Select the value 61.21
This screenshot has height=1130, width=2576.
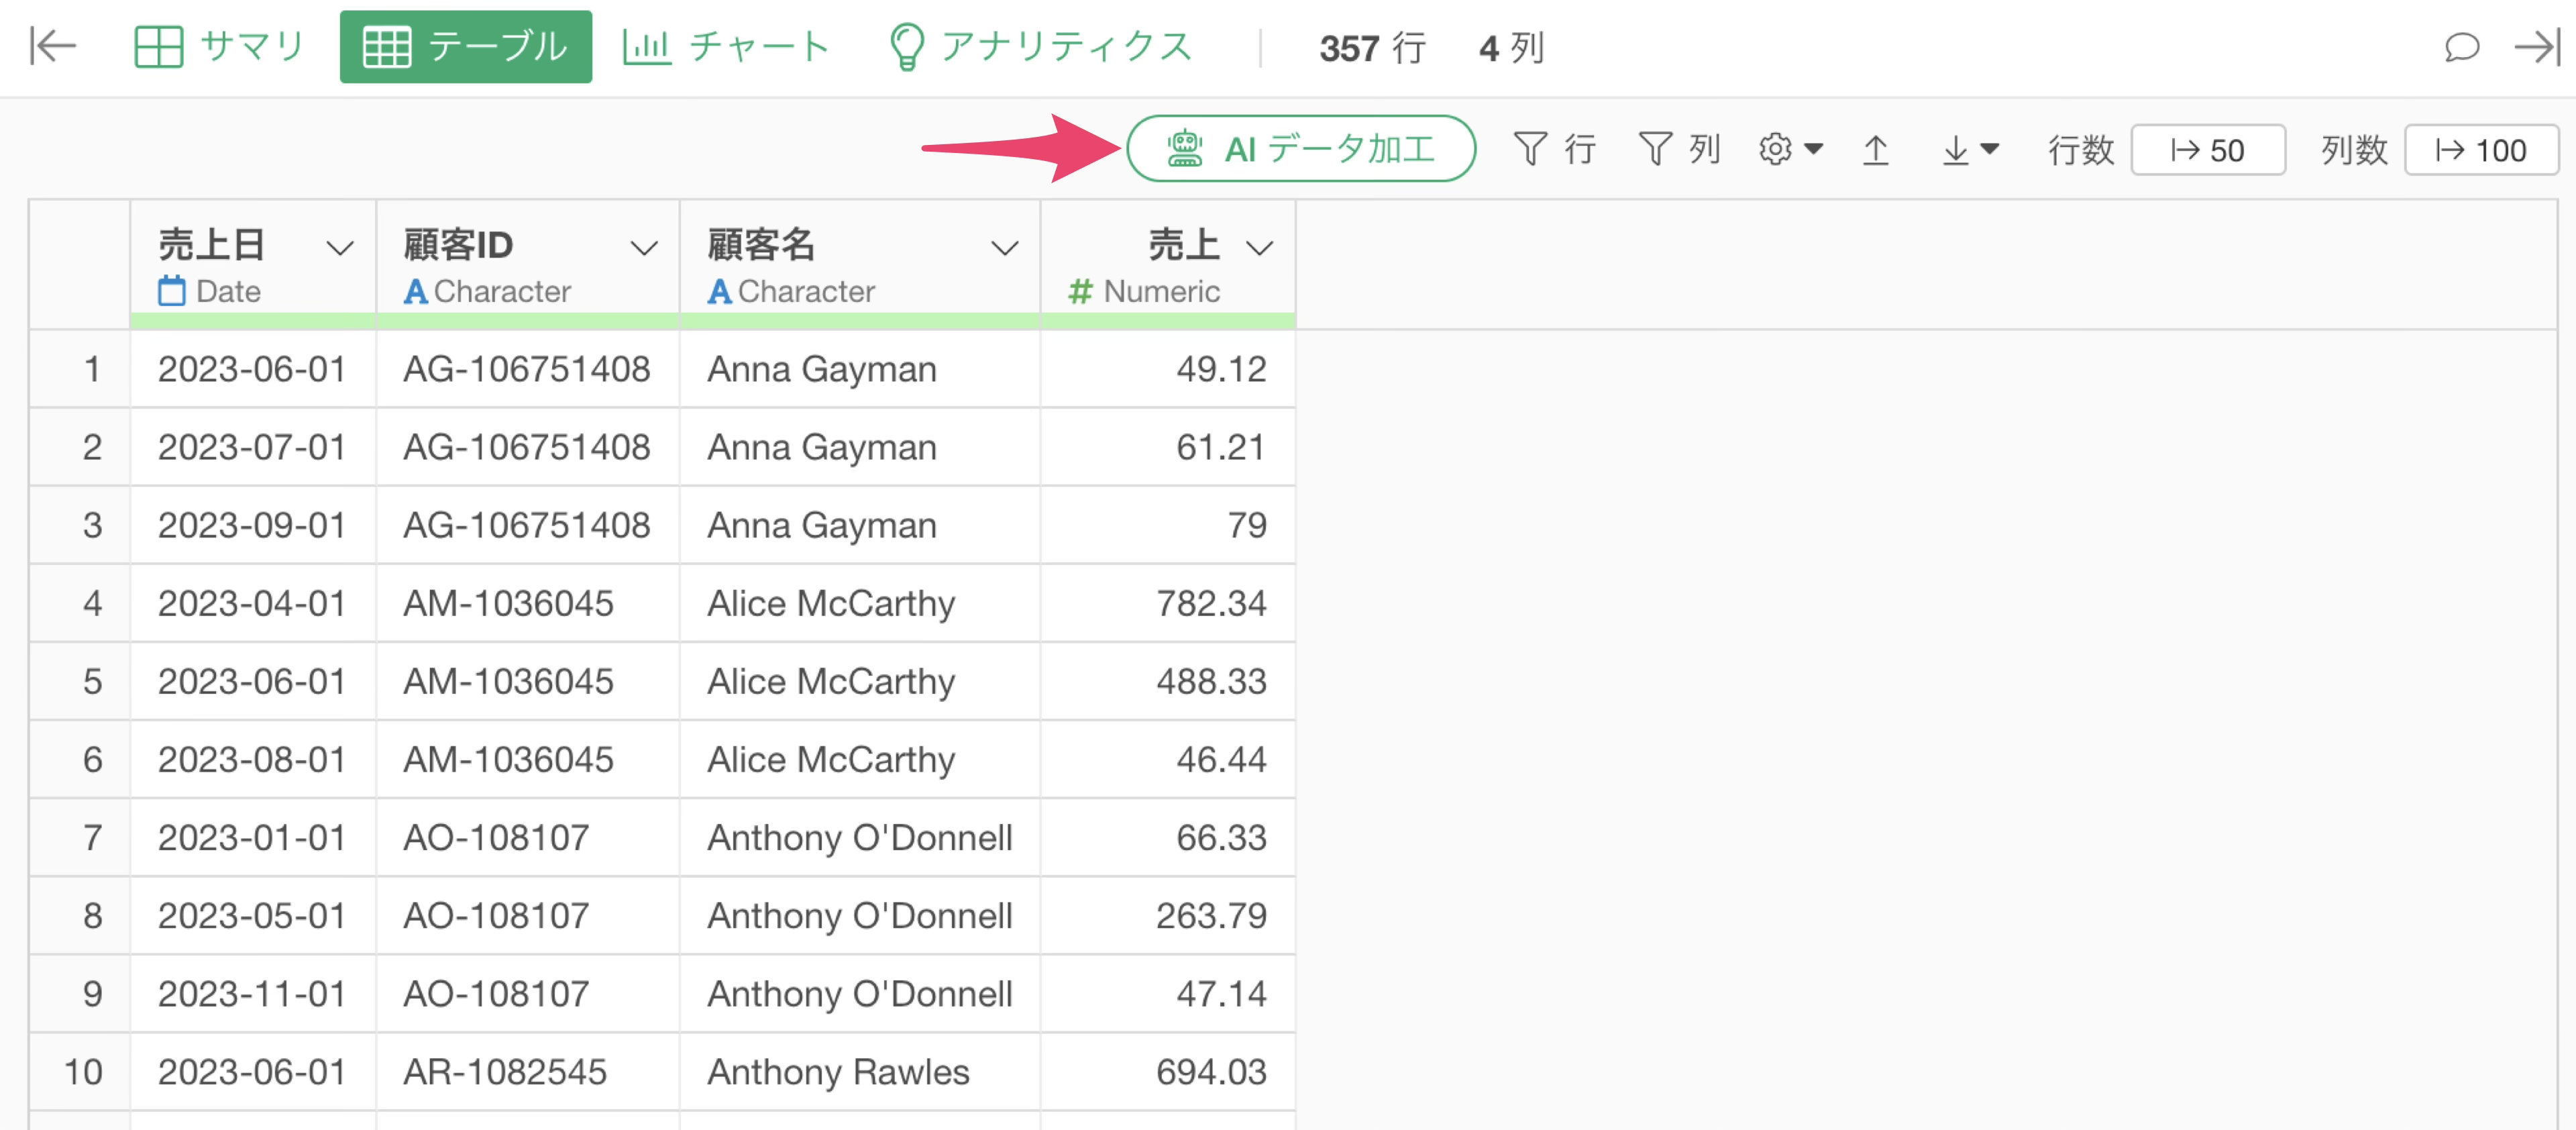[x=1168, y=447]
